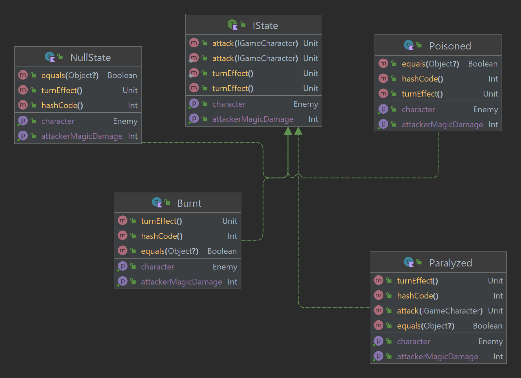Screen dimensions: 521x378
Task: Select the IState class header icon
Action: [233, 25]
